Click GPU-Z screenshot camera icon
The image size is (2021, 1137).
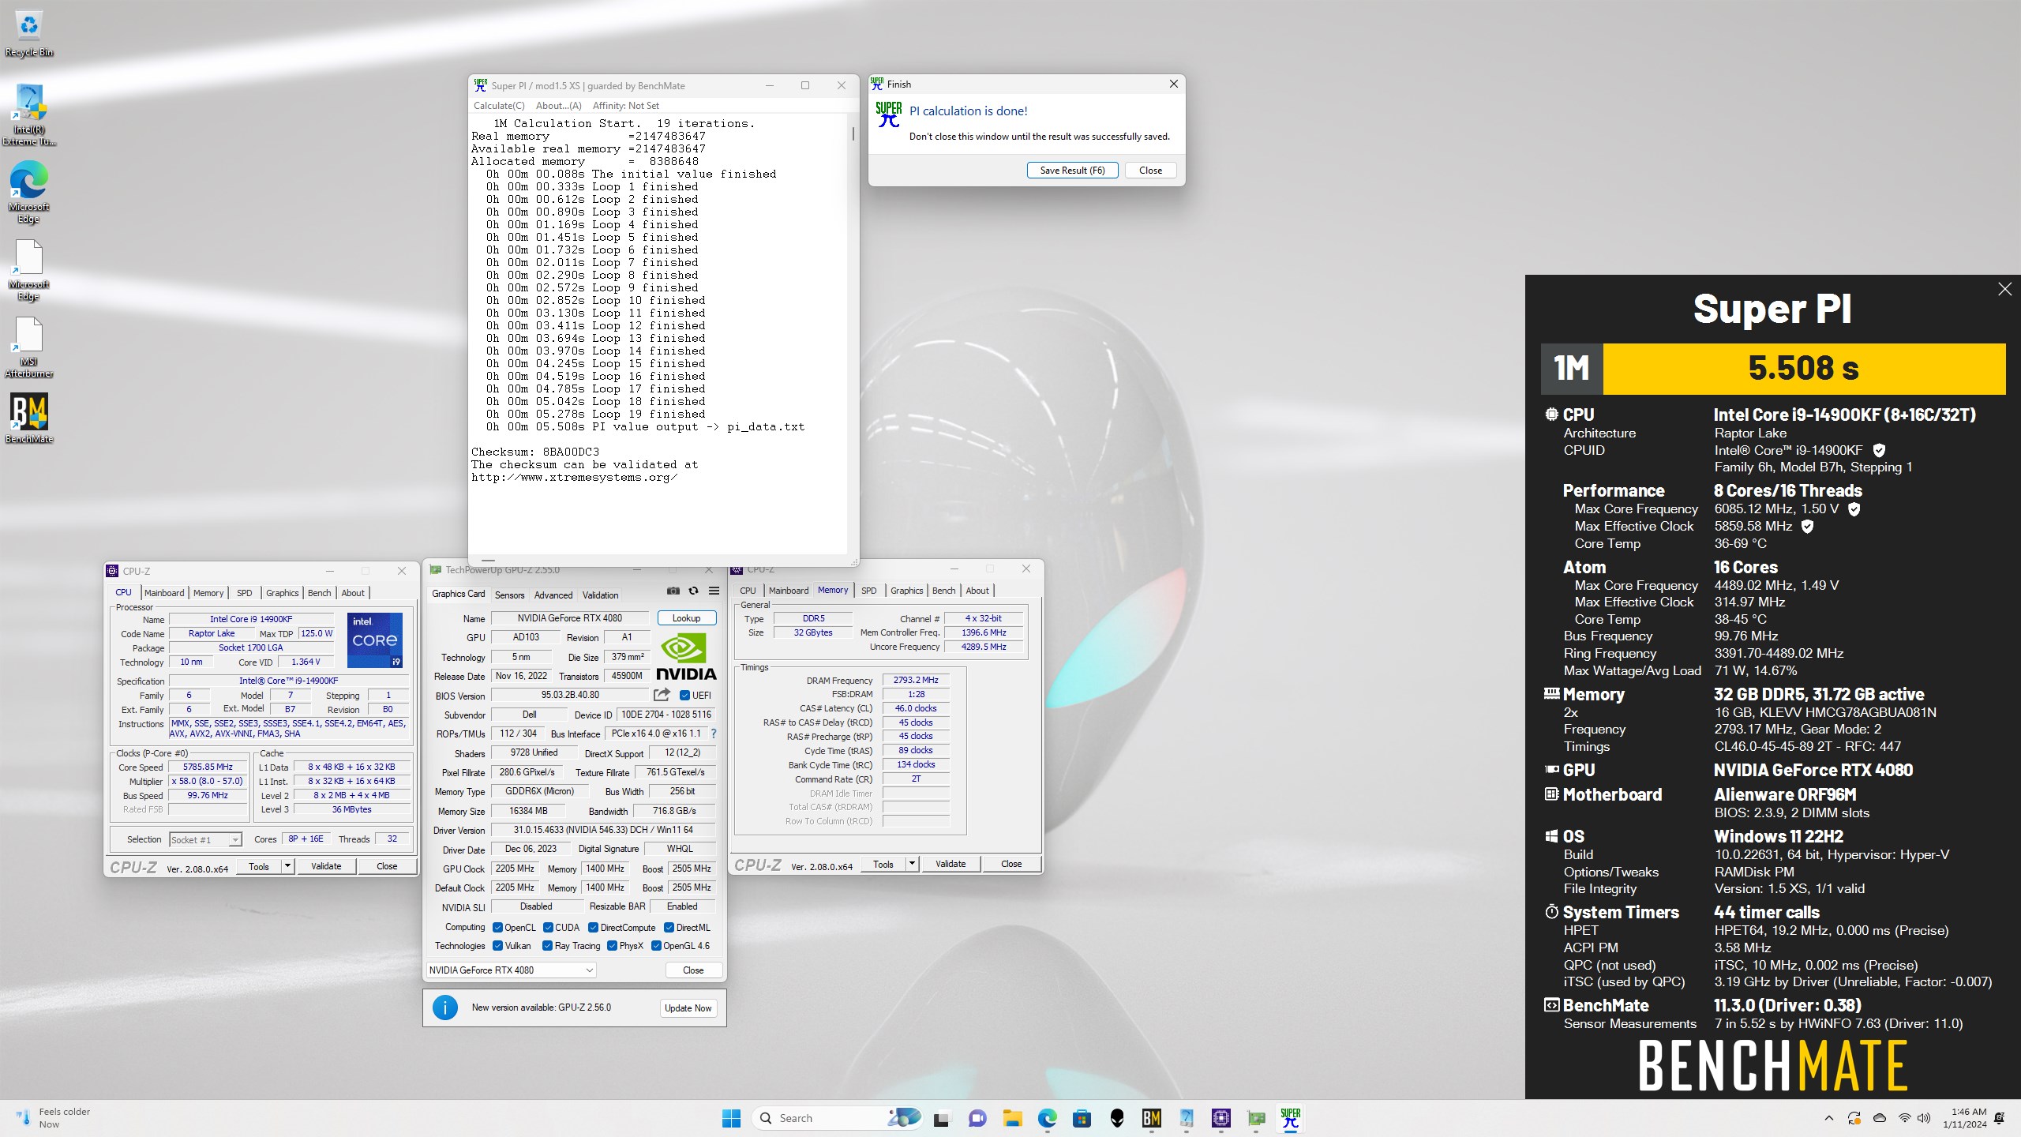pyautogui.click(x=673, y=591)
